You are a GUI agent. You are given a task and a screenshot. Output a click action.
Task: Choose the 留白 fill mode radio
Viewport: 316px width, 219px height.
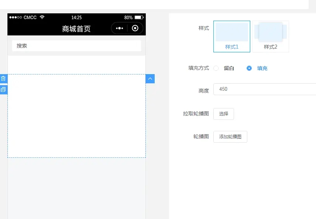(216, 68)
